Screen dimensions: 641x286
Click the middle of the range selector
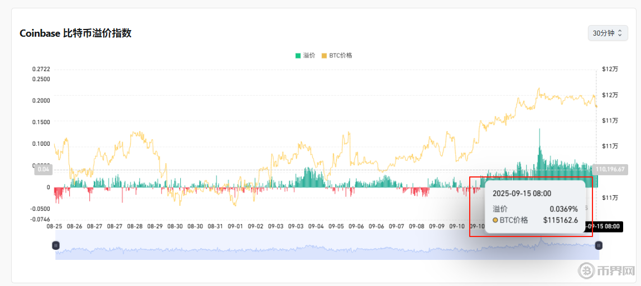[x=327, y=250]
